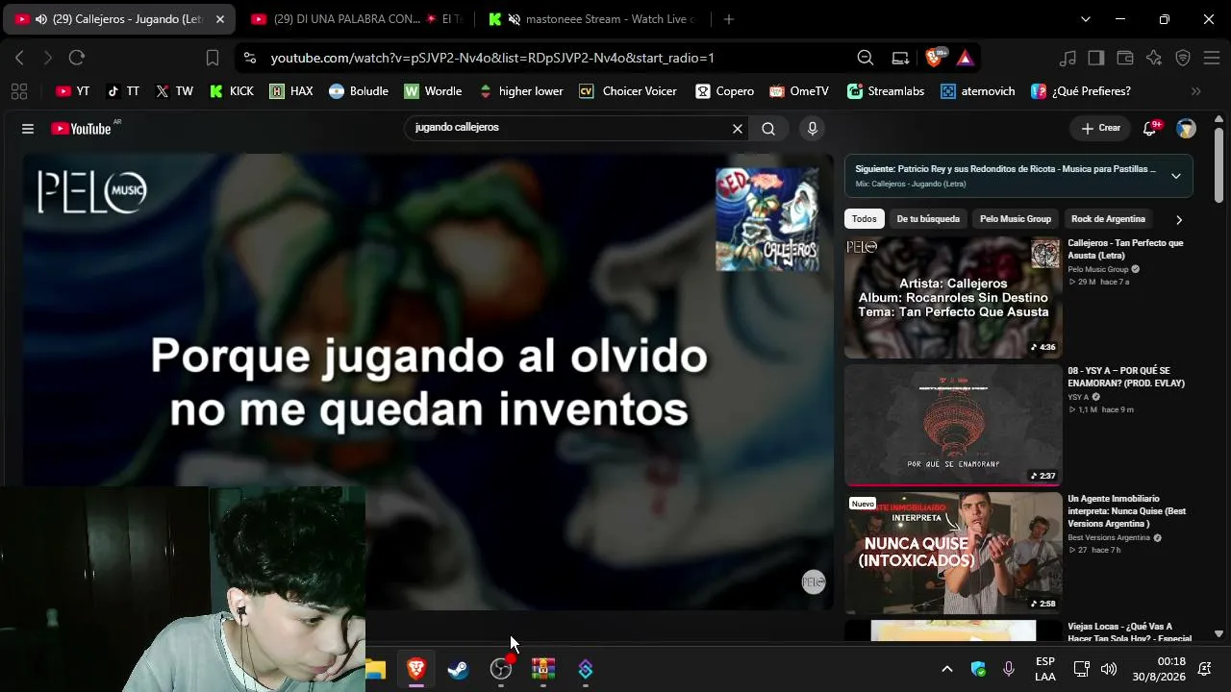Show the browser sidebar panel
Viewport: 1231px width, 692px height.
[x=1096, y=58]
